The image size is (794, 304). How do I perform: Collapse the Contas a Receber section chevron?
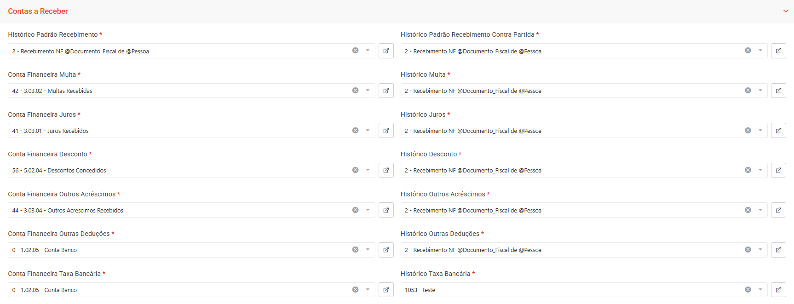point(785,11)
